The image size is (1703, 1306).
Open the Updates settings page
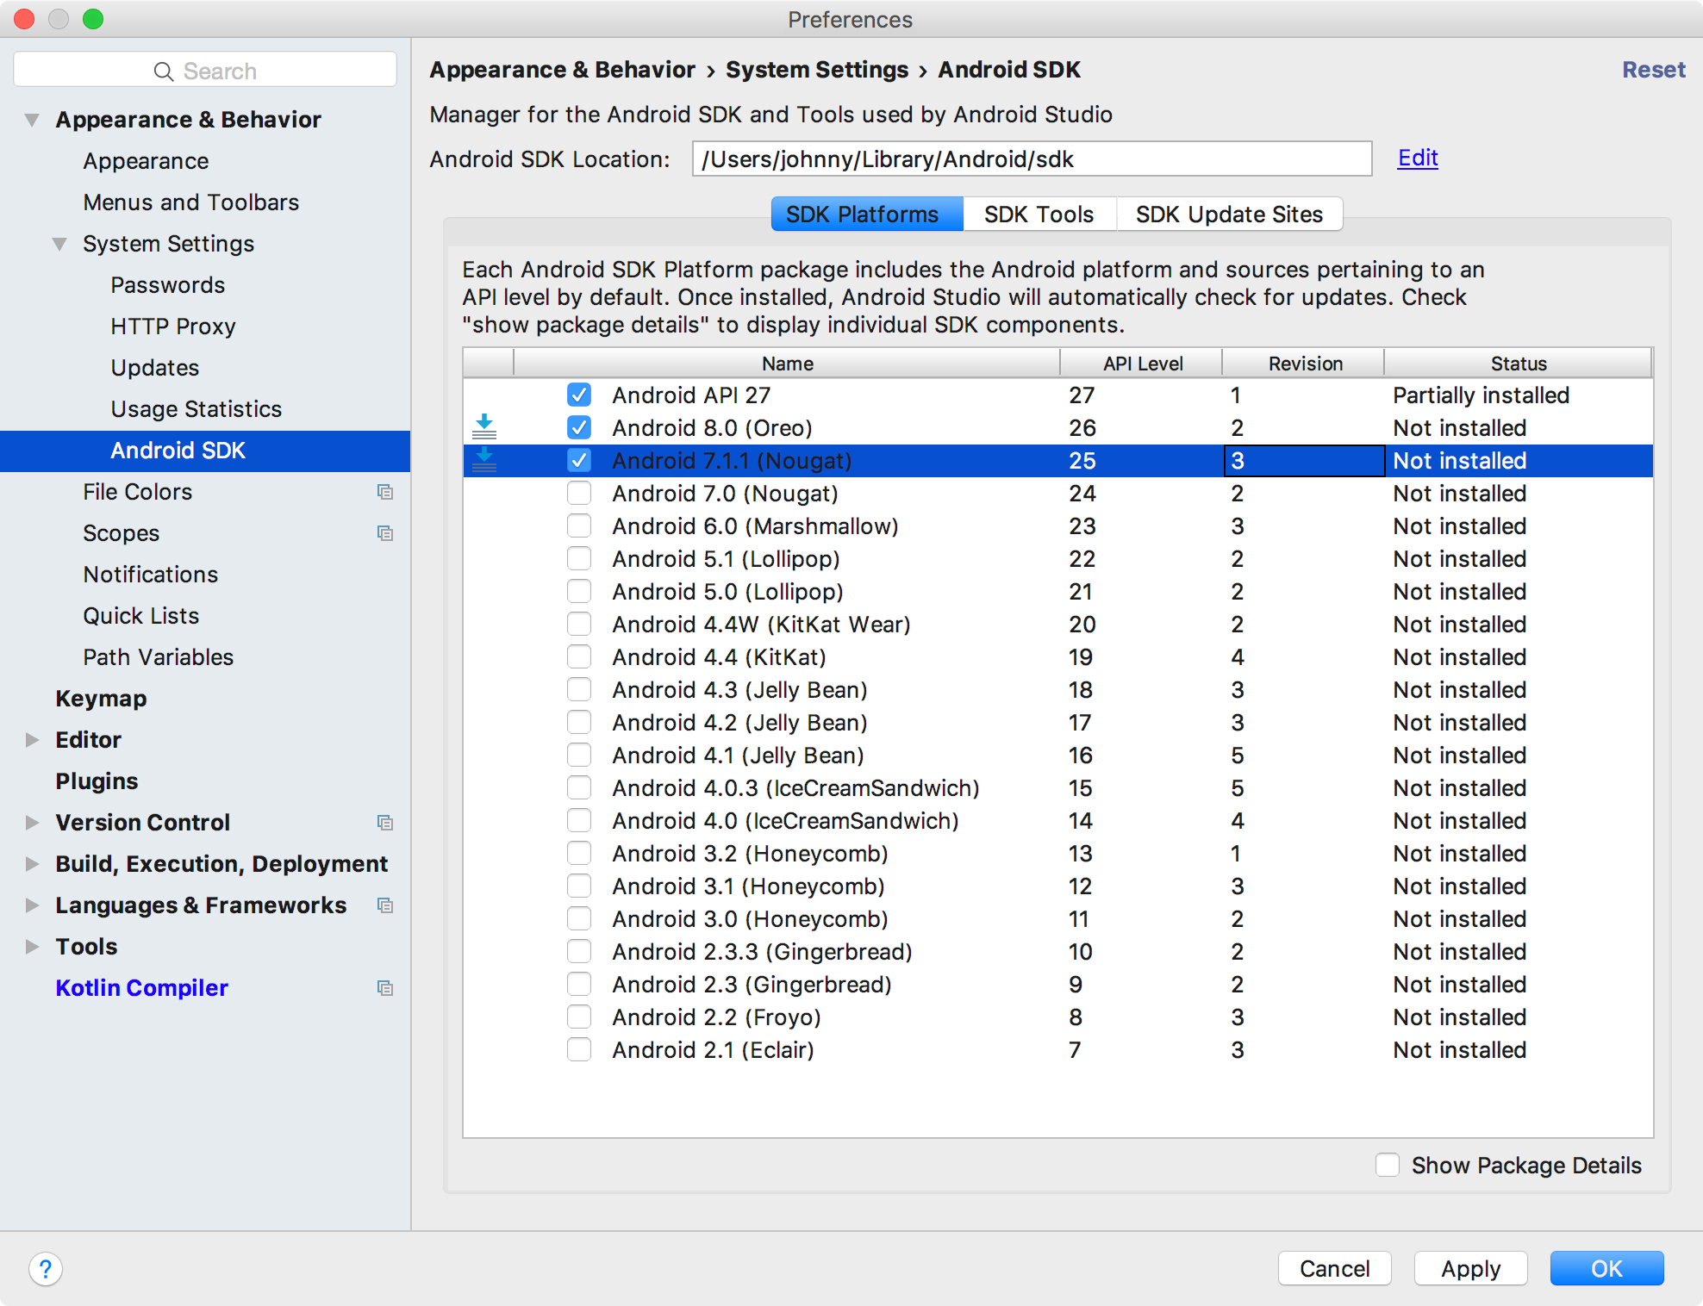(x=155, y=368)
